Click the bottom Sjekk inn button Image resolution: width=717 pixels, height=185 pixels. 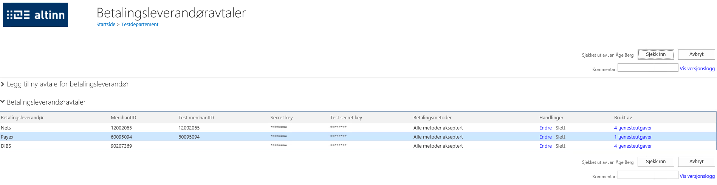[656, 162]
